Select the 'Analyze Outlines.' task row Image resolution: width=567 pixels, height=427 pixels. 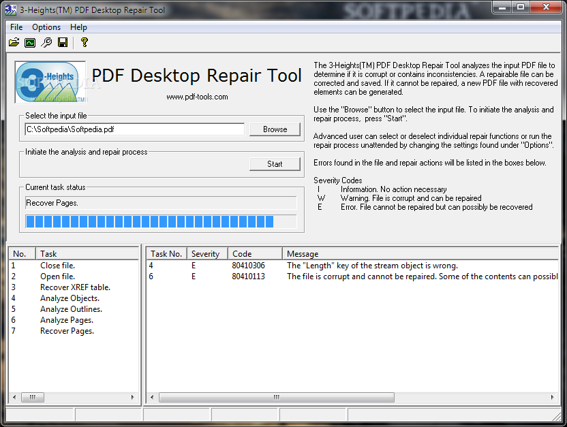pyautogui.click(x=74, y=309)
